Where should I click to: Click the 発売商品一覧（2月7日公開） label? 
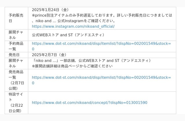16,80
